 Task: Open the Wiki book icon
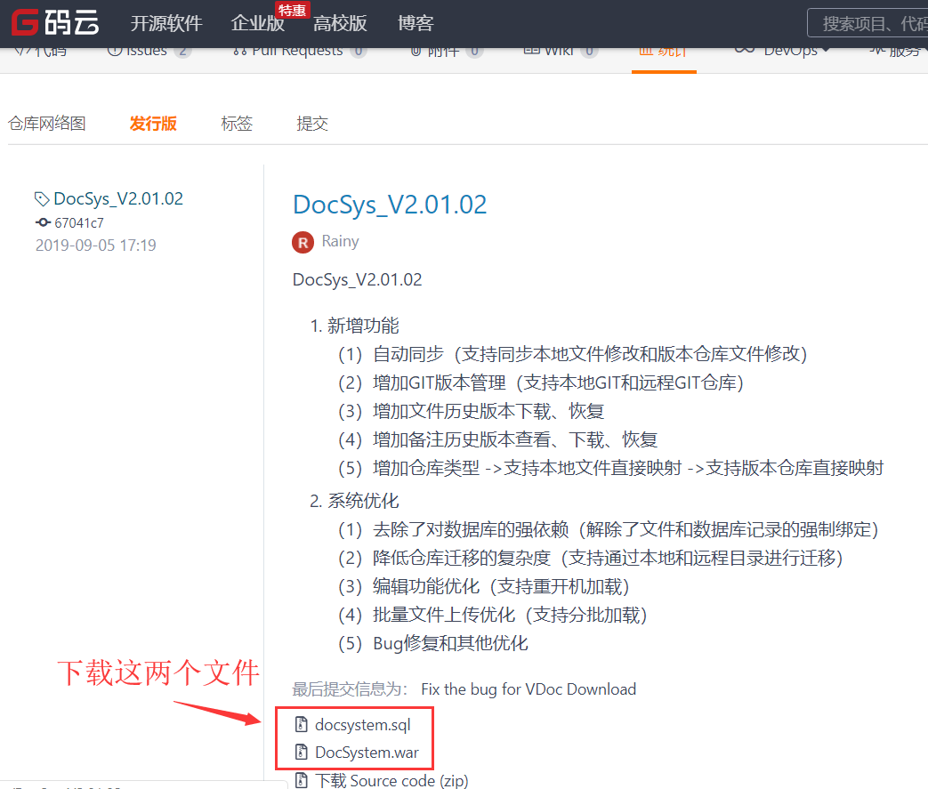click(530, 51)
